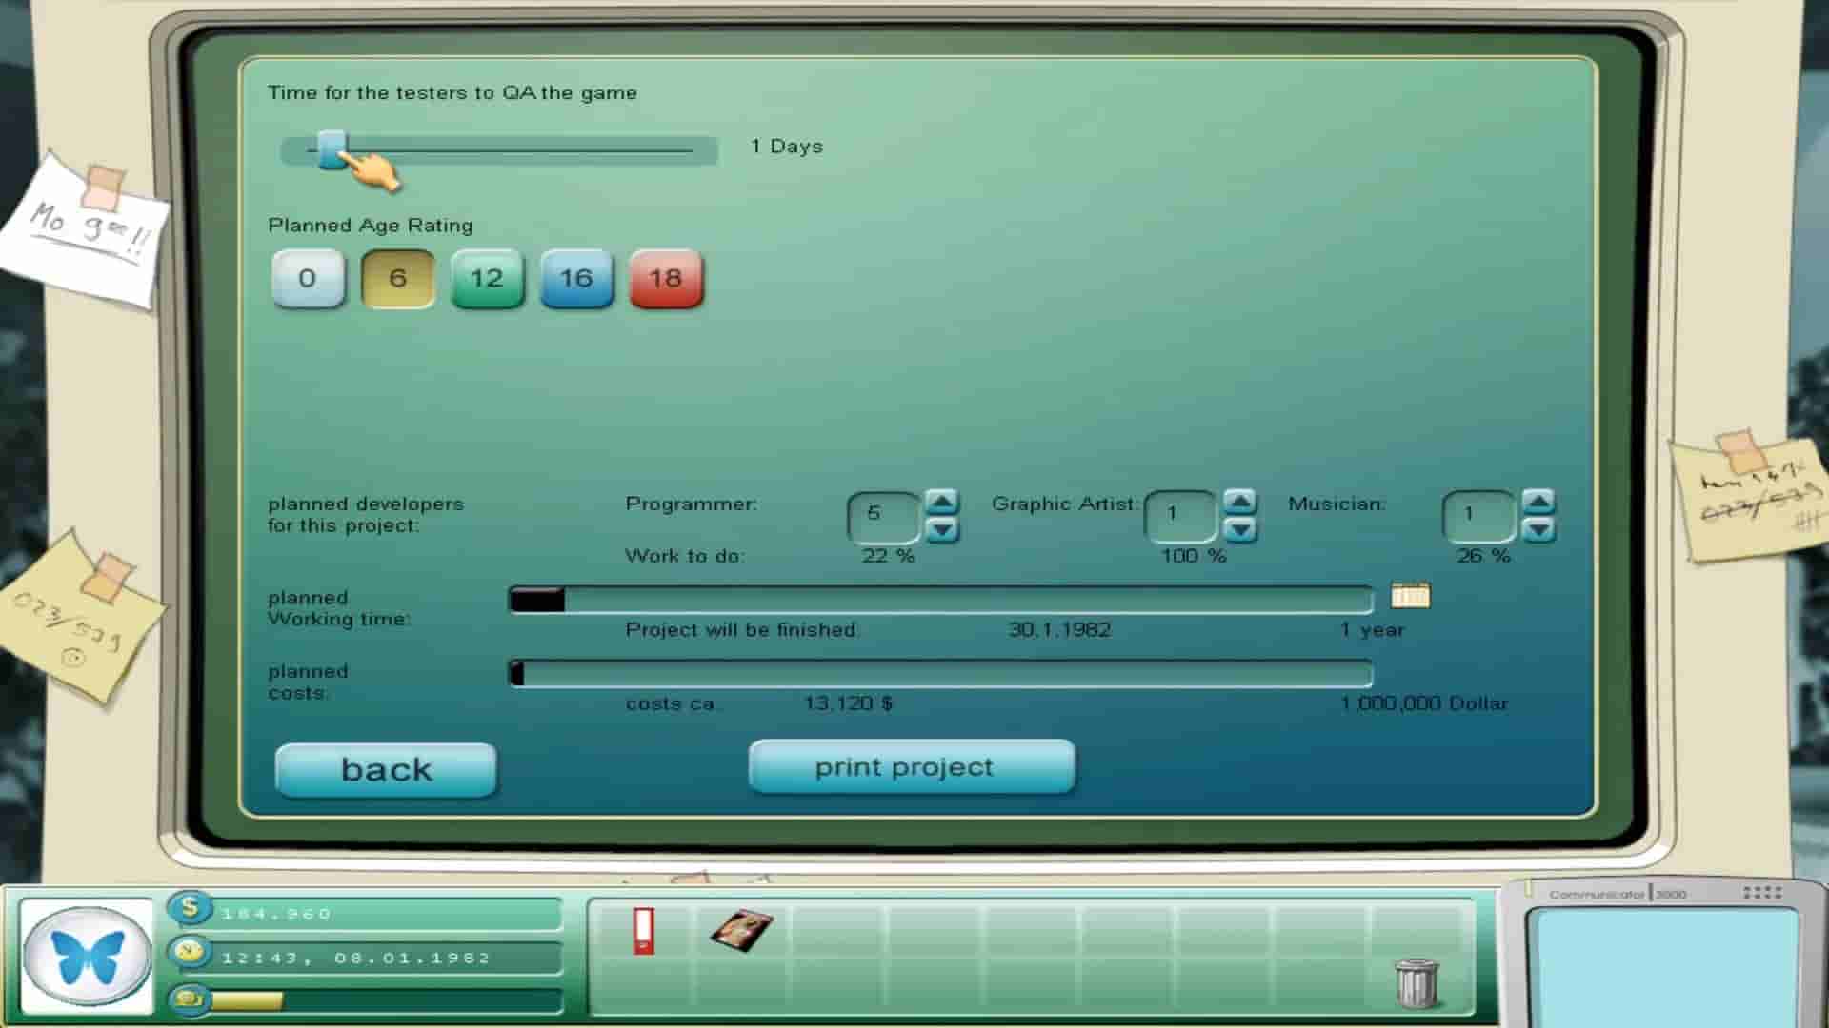1829x1028 pixels.
Task: Click the QA testing time slider handle
Action: 332,149
